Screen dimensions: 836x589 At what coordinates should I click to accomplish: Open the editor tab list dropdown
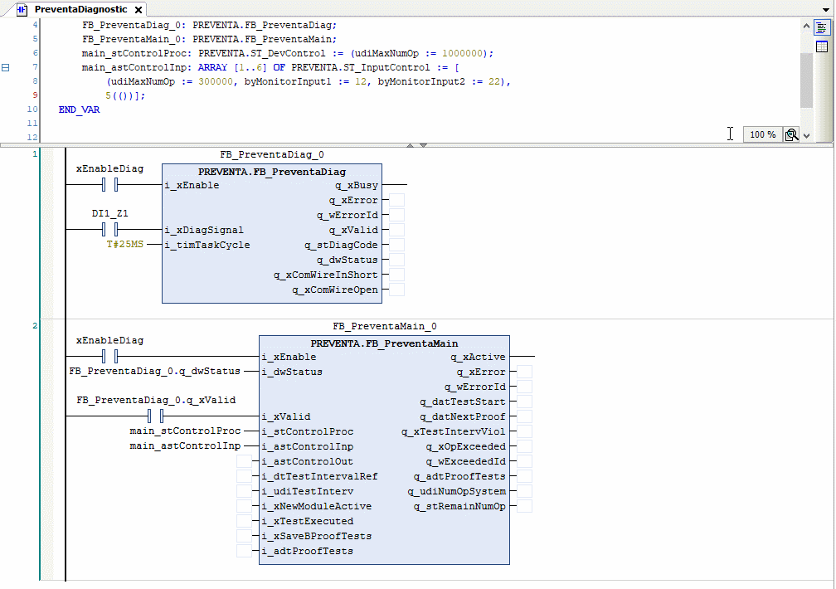click(x=827, y=9)
